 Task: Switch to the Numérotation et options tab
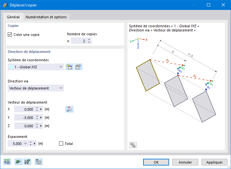click(46, 17)
